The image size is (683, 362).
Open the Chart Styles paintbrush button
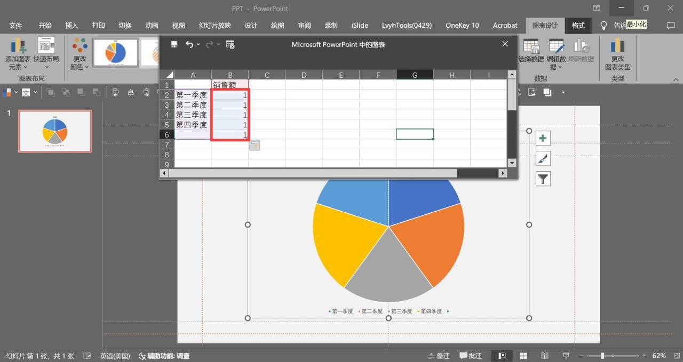(543, 159)
